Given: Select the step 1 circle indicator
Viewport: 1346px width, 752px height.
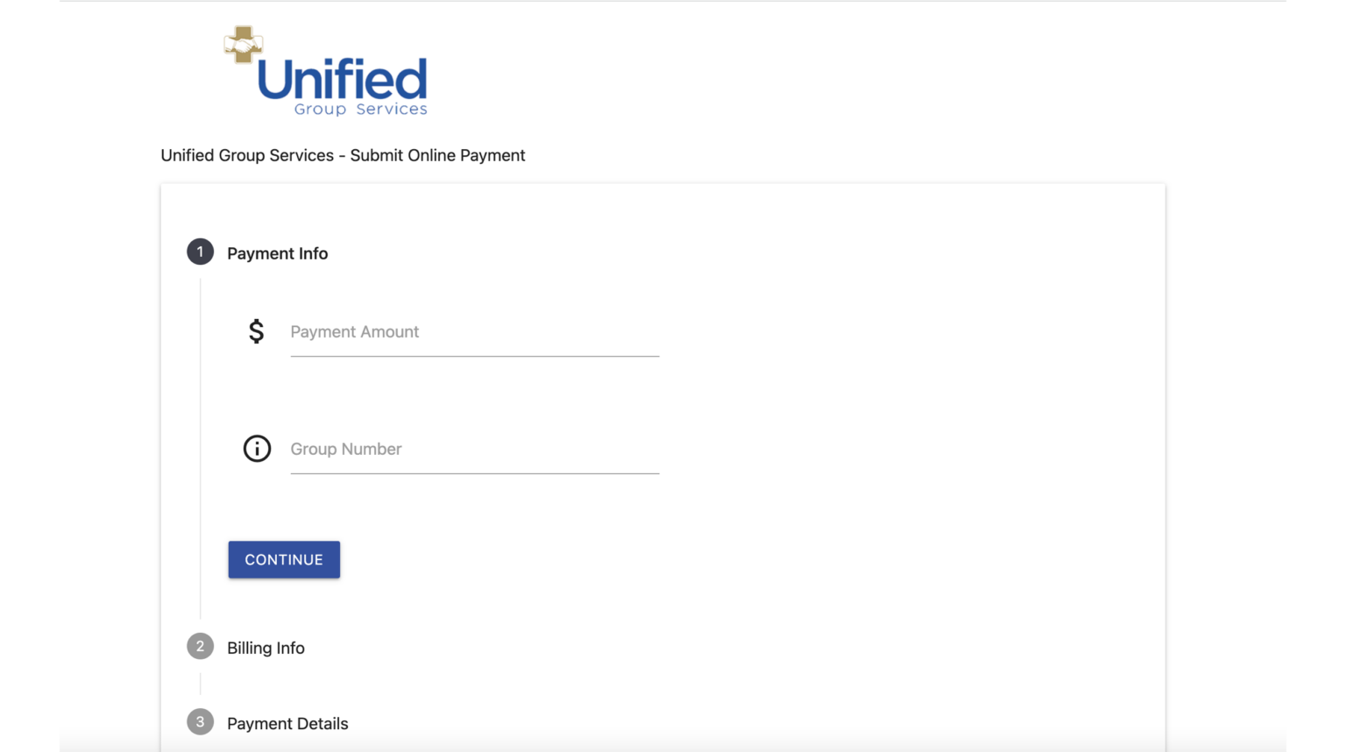Looking at the screenshot, I should [200, 252].
